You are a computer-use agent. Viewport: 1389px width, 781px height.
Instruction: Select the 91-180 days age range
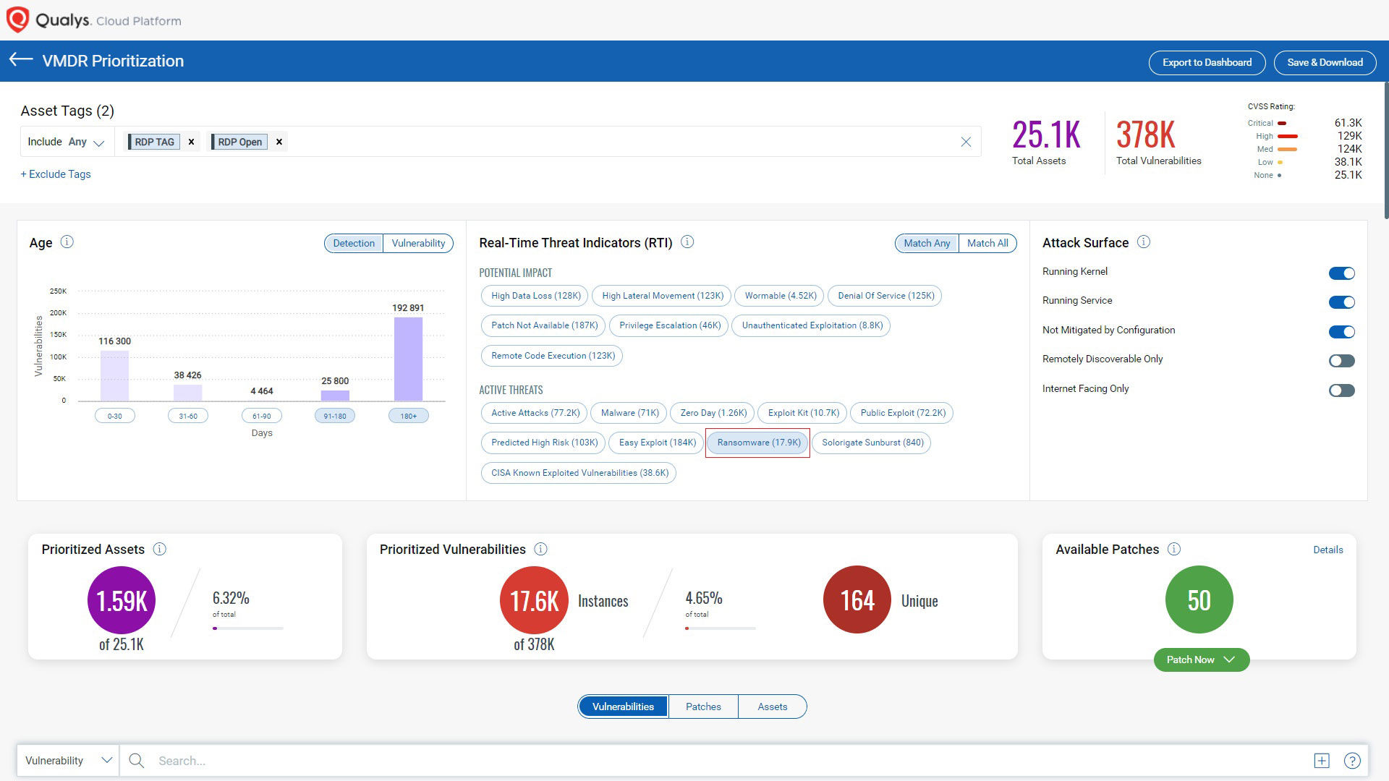335,416
